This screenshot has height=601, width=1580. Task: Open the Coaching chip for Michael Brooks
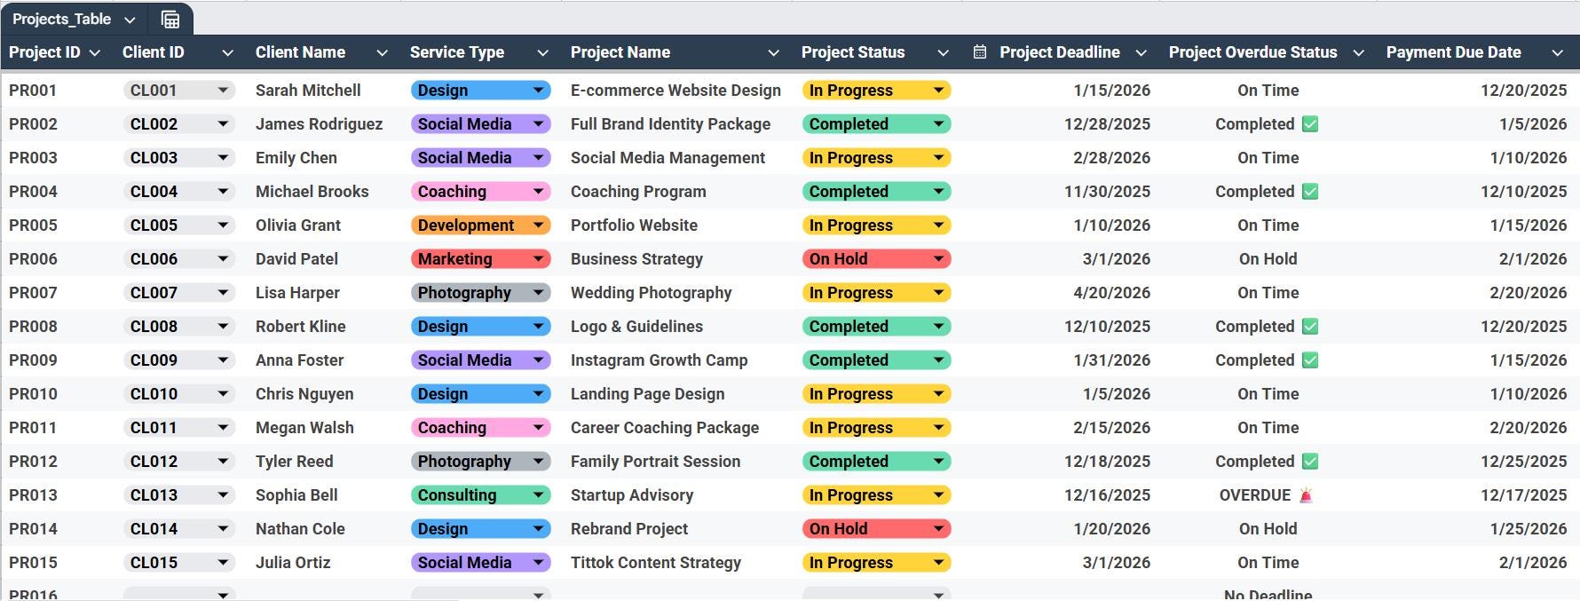(480, 192)
